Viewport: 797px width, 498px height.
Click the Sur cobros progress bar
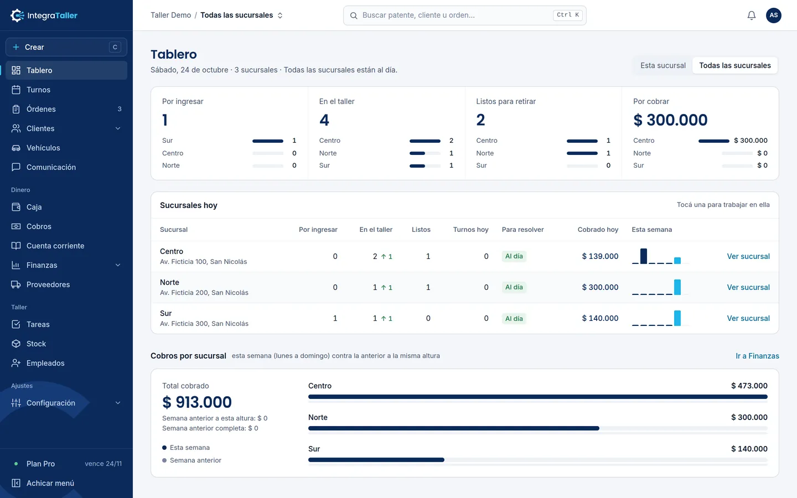[538, 460]
